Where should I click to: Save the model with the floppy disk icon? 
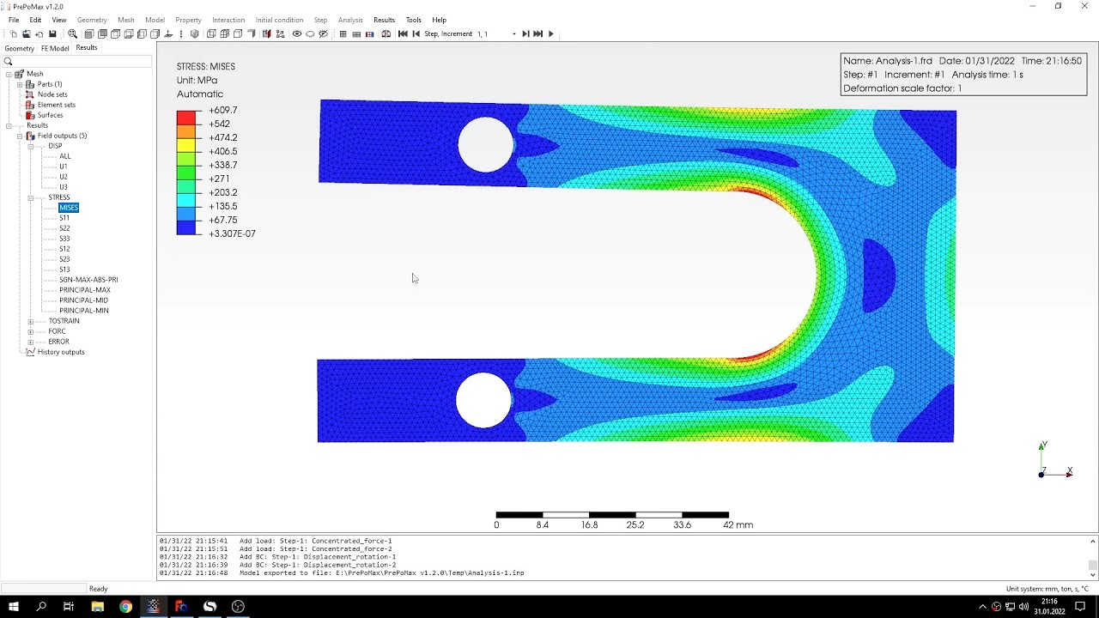pyautogui.click(x=52, y=34)
